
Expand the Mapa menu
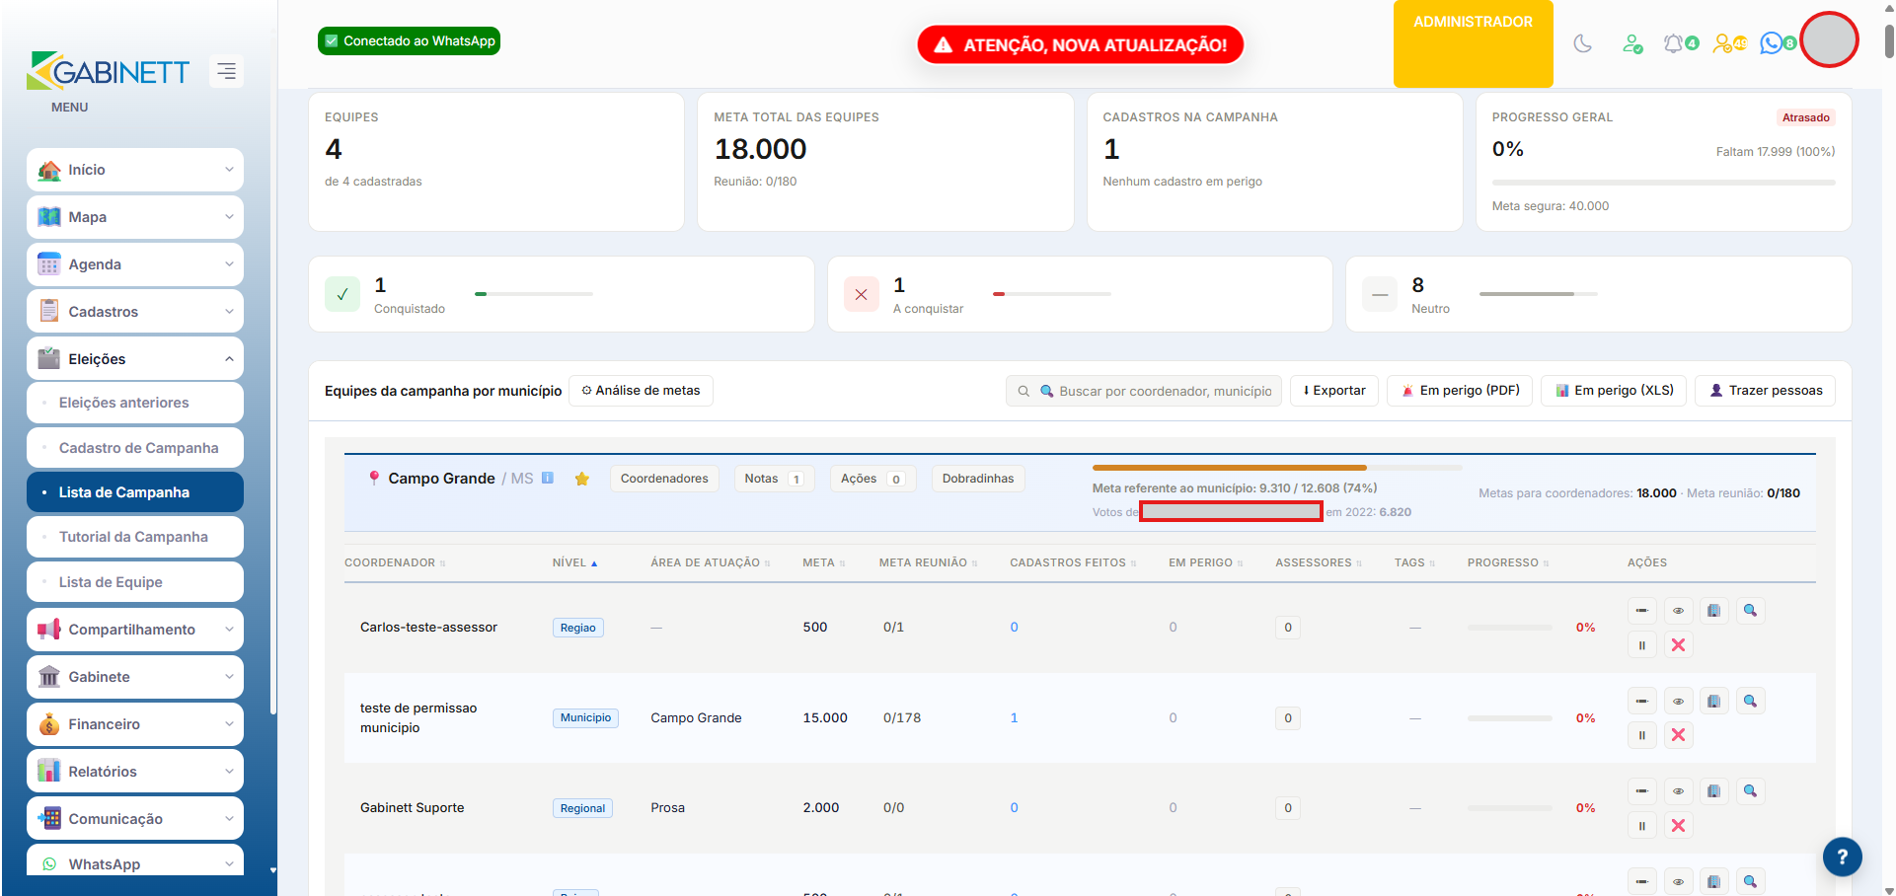[135, 217]
